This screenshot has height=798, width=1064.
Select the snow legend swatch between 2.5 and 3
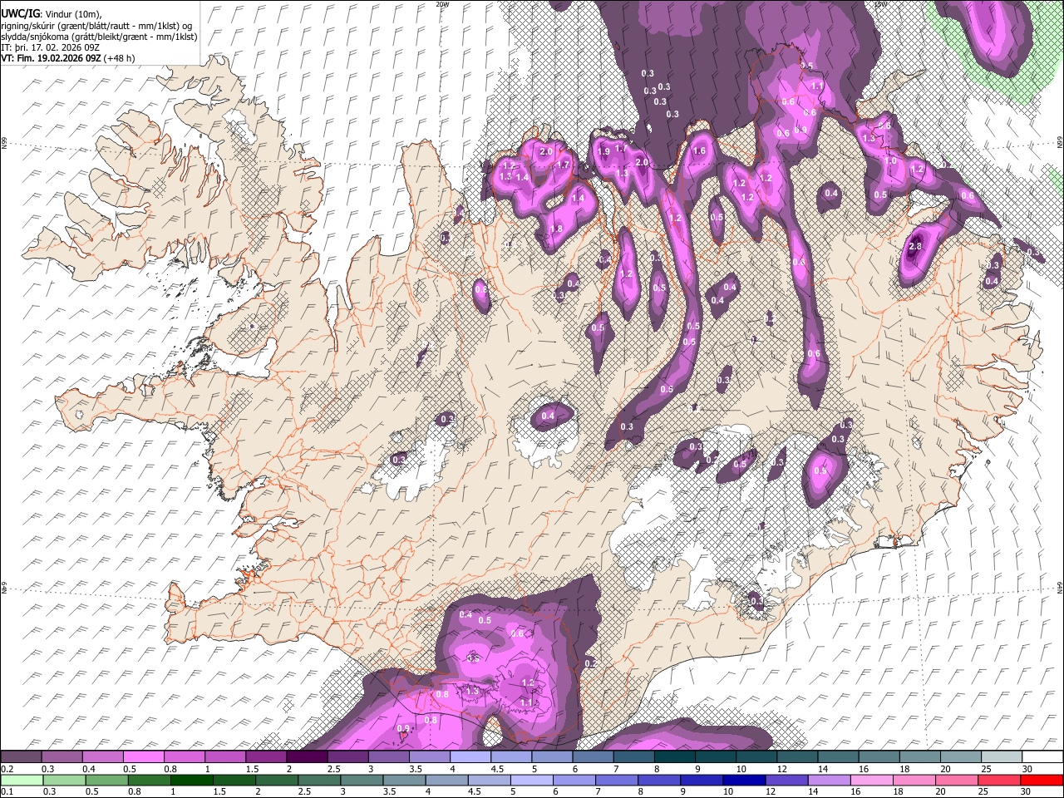click(x=347, y=757)
